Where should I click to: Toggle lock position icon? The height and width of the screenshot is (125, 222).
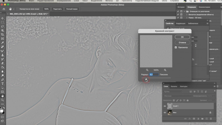[x=181, y=100]
